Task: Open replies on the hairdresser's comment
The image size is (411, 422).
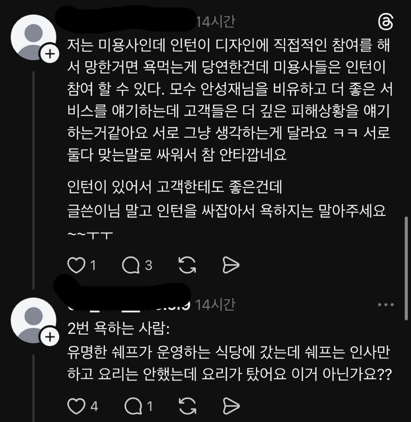Action: tap(131, 266)
